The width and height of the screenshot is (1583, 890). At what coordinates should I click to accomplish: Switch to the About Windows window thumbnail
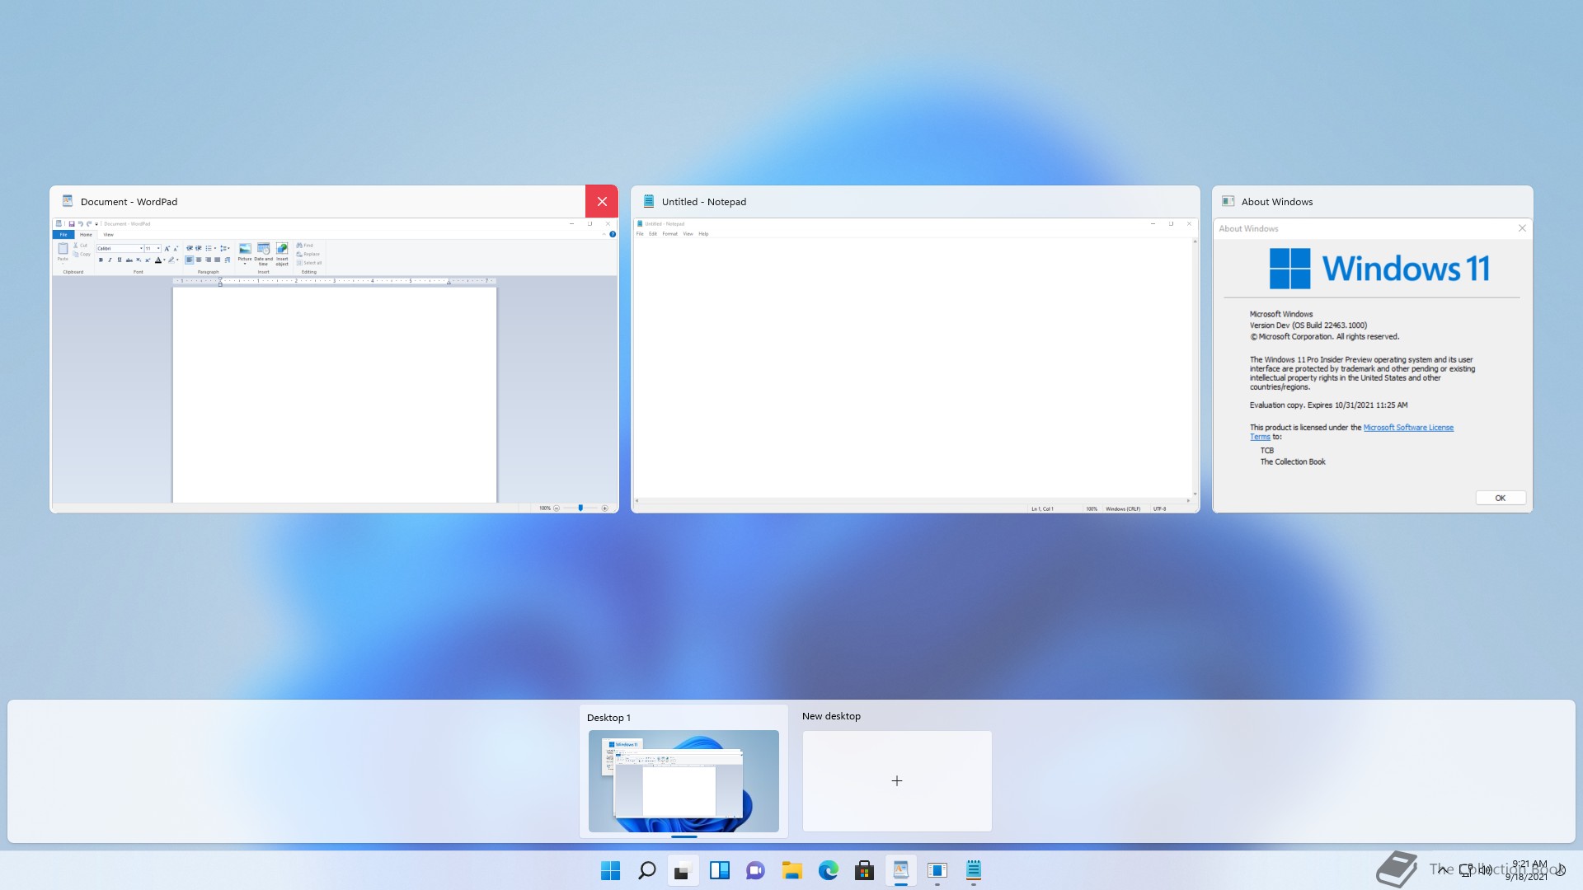pos(1372,363)
